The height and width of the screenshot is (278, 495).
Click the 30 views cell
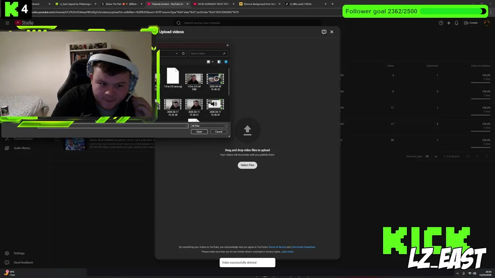tap(392, 140)
